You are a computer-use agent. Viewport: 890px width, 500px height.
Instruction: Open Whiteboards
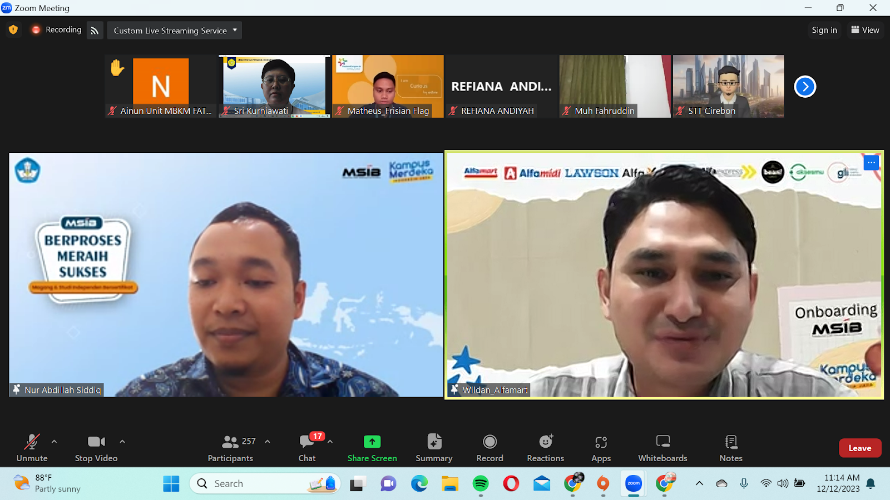(662, 448)
